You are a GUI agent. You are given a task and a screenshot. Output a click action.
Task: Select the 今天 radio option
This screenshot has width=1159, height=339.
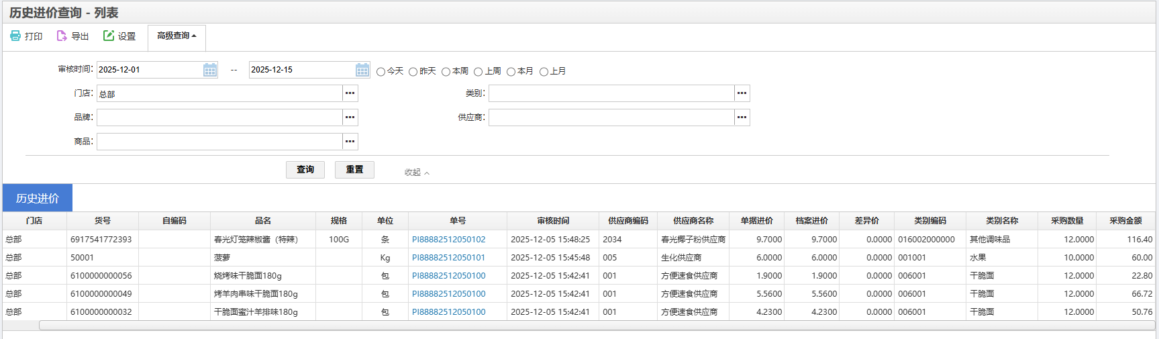pyautogui.click(x=381, y=72)
